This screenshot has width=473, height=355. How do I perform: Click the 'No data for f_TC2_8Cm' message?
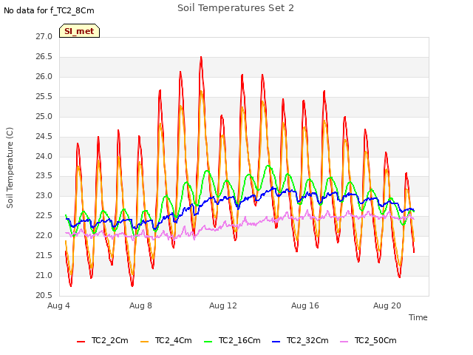pos(49,10)
